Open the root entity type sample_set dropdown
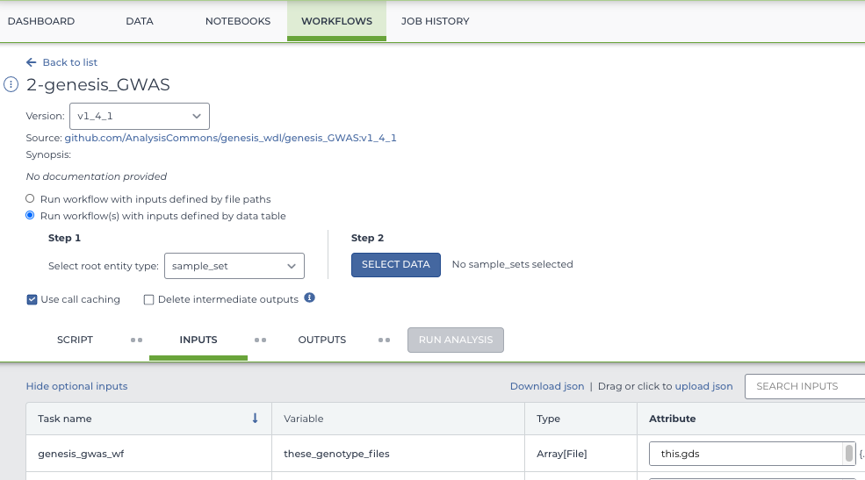The width and height of the screenshot is (865, 480). 234,266
